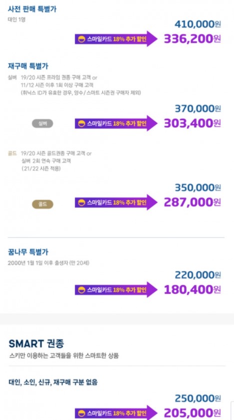
Task: Click the 205,000원 SMART discounted price
Action: tap(192, 413)
